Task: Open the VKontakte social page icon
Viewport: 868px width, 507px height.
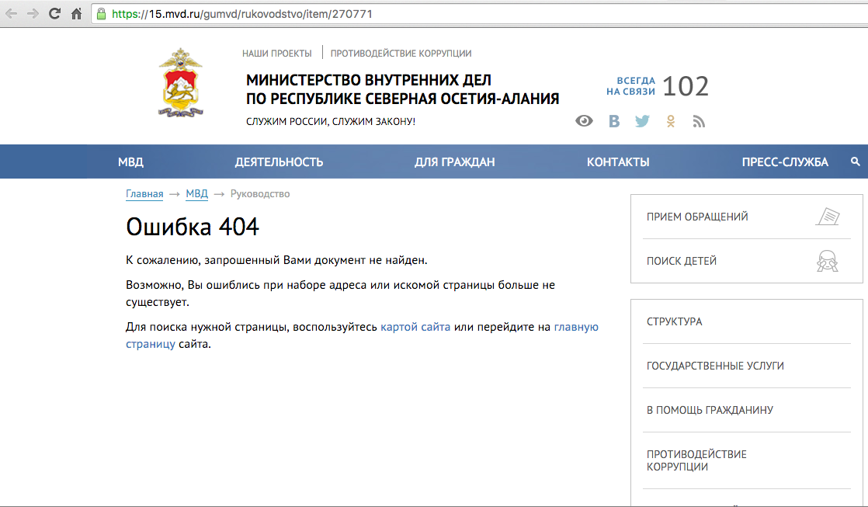Action: (x=614, y=121)
